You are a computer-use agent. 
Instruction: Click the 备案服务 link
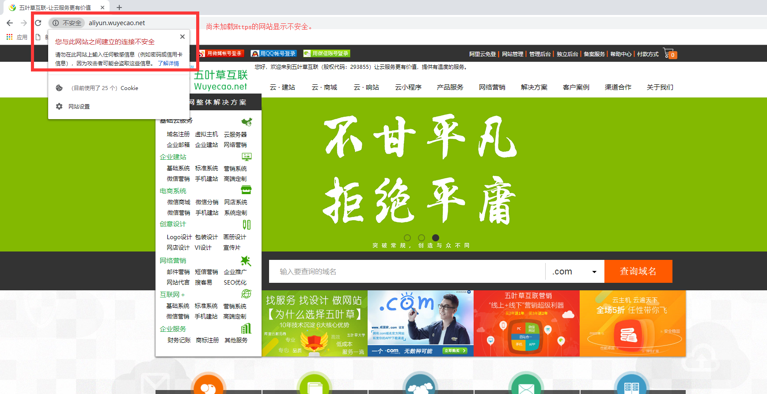coord(594,54)
